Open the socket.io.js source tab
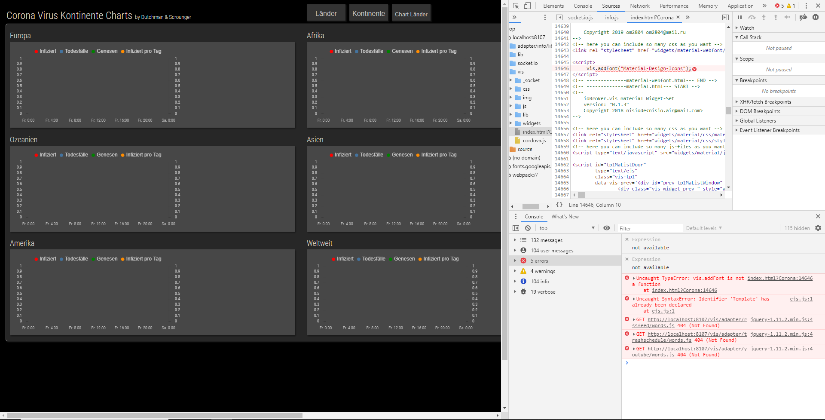 coord(580,17)
